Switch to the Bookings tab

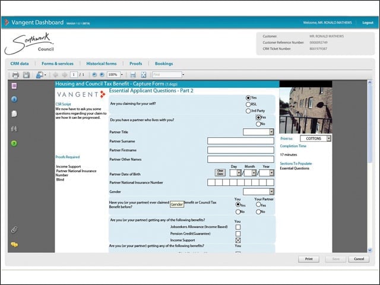164,64
